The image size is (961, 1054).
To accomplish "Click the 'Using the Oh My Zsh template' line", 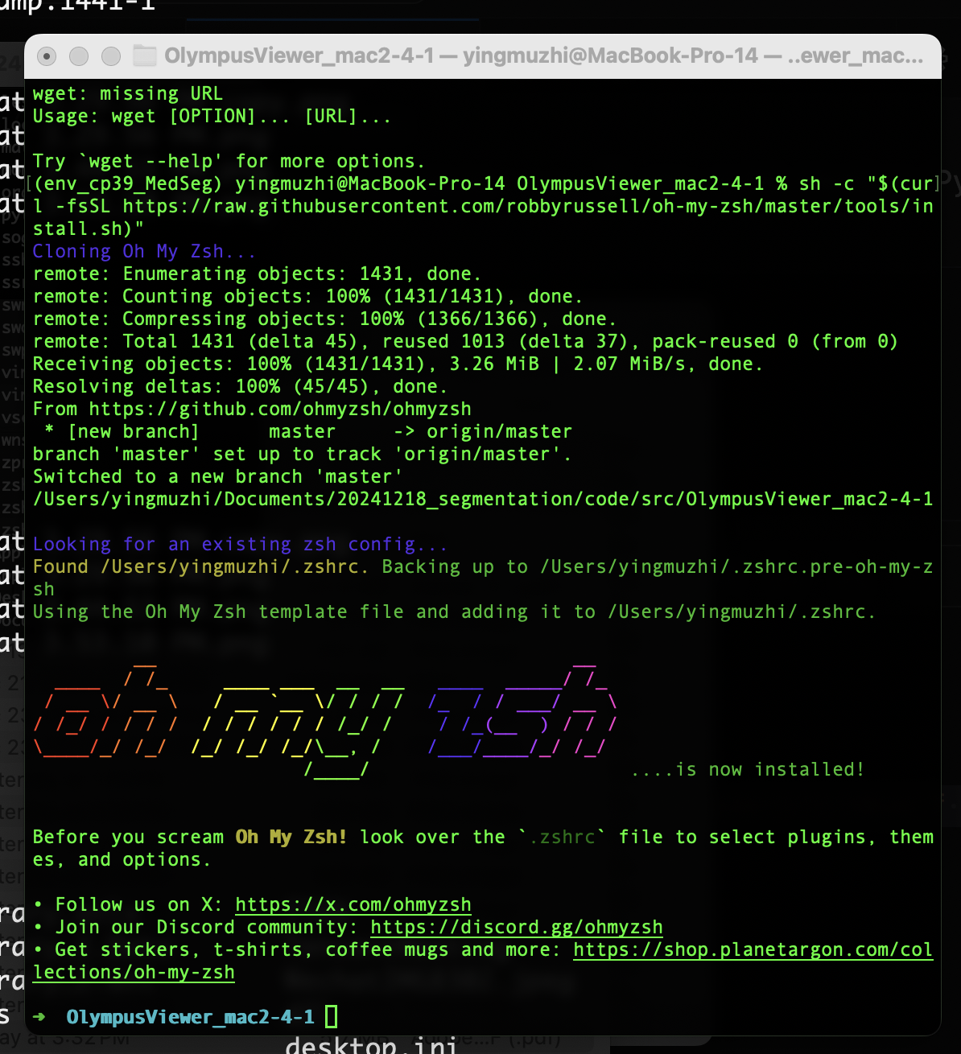I will pyautogui.click(x=454, y=611).
